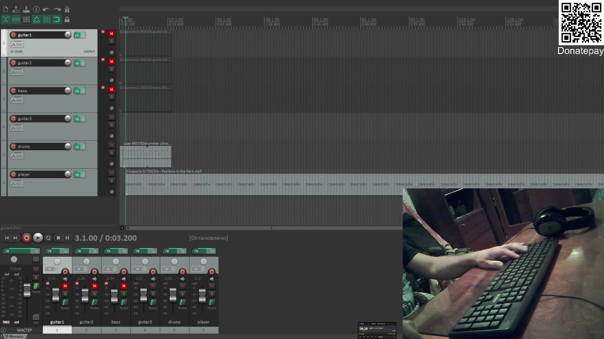Image resolution: width=604 pixels, height=339 pixels.
Task: Open FX chain for guitar3 track
Action: (x=77, y=119)
